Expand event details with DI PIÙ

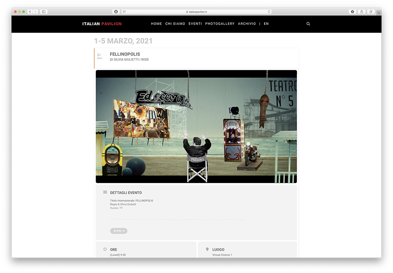pyautogui.click(x=119, y=231)
